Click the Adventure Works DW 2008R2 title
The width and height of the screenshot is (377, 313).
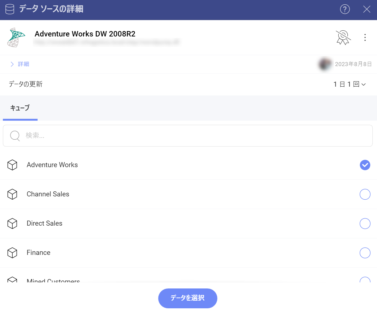click(85, 34)
